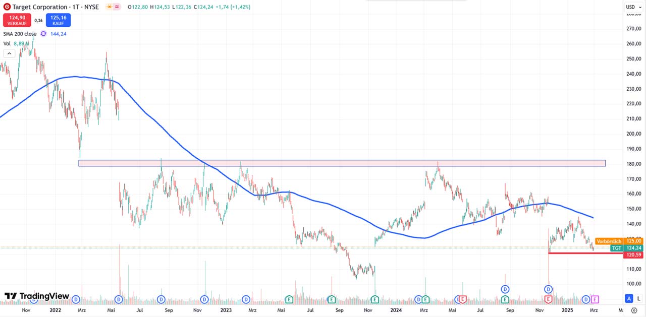The height and width of the screenshot is (317, 646).
Task: Select the Vol indicator legend
Action: coord(7,43)
